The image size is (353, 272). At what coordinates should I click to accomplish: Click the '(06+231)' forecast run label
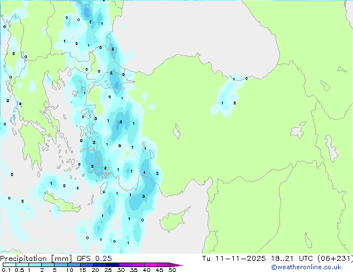tap(335, 259)
